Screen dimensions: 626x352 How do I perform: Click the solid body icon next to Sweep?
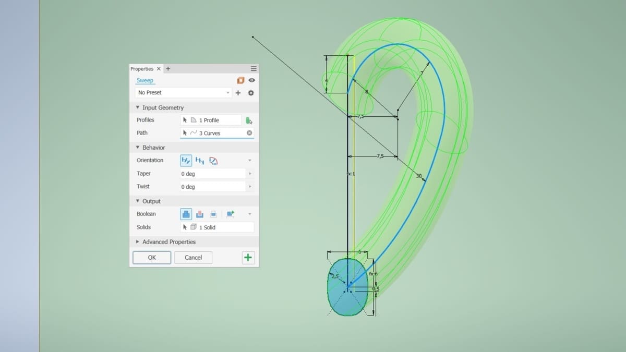tap(240, 80)
